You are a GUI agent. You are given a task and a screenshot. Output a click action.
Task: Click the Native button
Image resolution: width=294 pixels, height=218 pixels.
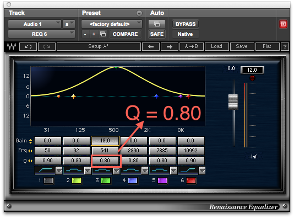click(186, 34)
